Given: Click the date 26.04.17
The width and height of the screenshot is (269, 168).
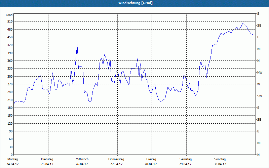Looking at the screenshot, I should [82, 164].
